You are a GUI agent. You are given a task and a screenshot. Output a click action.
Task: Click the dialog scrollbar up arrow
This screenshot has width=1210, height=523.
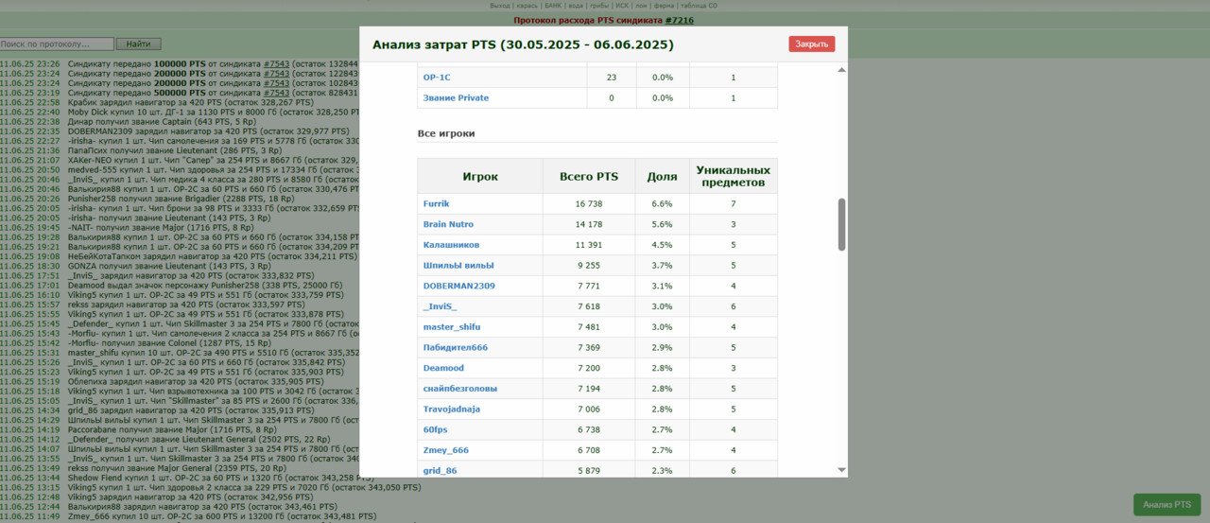point(841,69)
